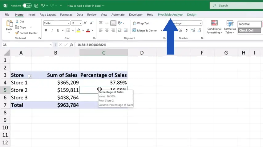Viewport: 263px width, 147px height.
Task: Click the yellow Fill Color swatch
Action: click(x=79, y=30)
